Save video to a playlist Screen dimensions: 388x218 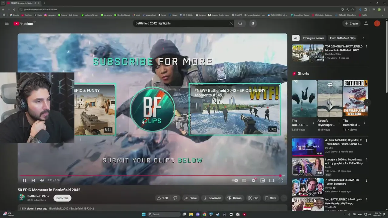pyautogui.click(x=270, y=198)
